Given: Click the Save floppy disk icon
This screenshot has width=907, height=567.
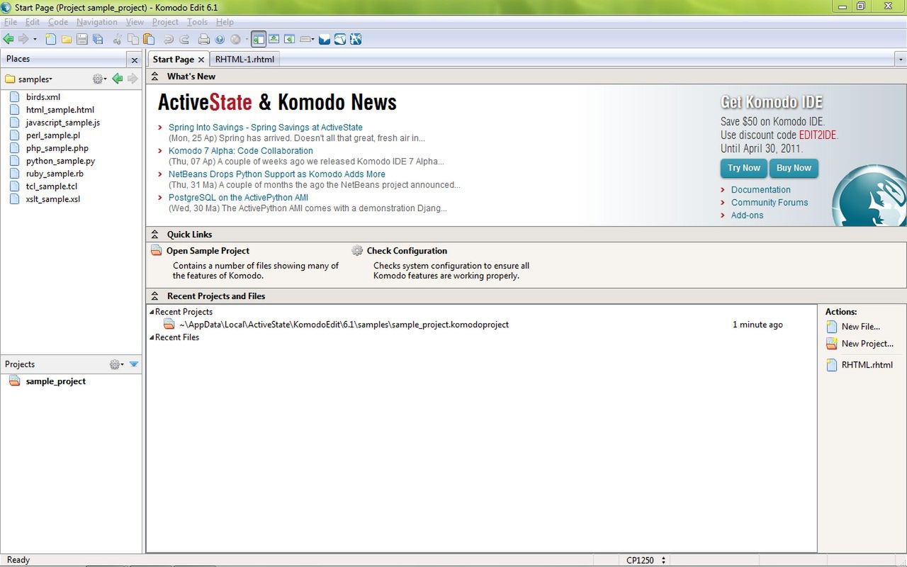Looking at the screenshot, I should click(x=82, y=39).
